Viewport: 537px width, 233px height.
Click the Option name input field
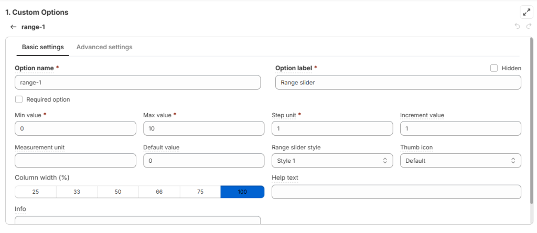138,83
